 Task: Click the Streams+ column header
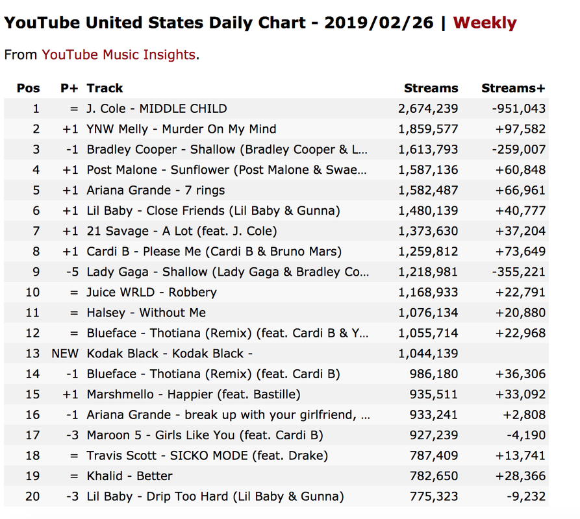click(513, 88)
